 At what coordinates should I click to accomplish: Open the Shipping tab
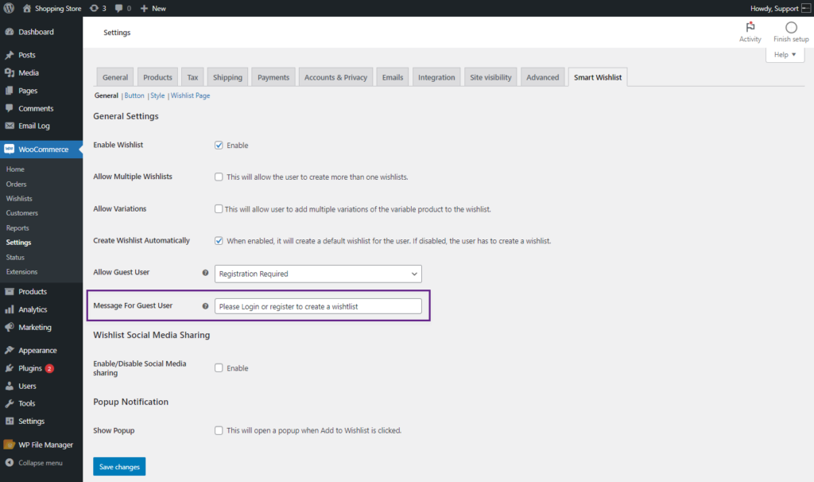[227, 77]
